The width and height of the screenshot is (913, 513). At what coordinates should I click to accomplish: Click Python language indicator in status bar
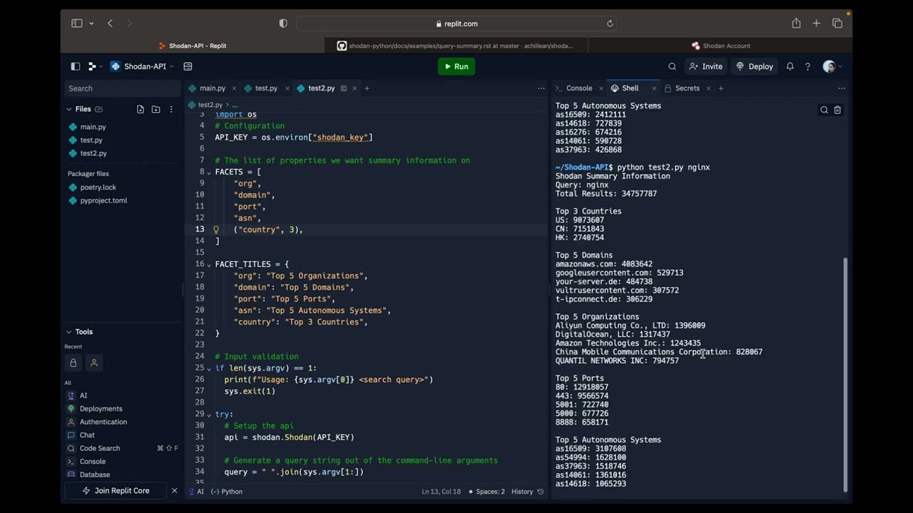click(227, 492)
